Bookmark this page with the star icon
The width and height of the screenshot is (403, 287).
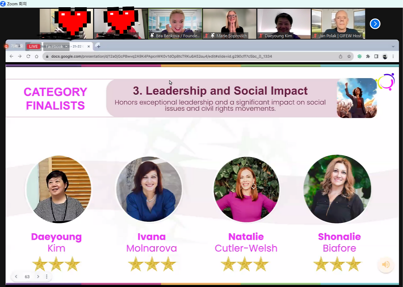coord(349,57)
